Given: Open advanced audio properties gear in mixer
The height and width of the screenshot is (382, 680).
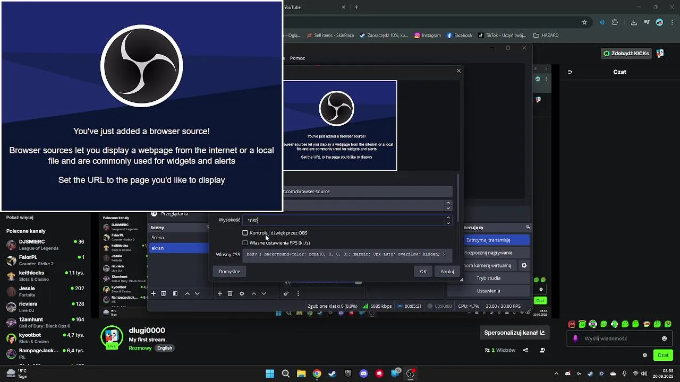Looking at the screenshot, I should 286,293.
